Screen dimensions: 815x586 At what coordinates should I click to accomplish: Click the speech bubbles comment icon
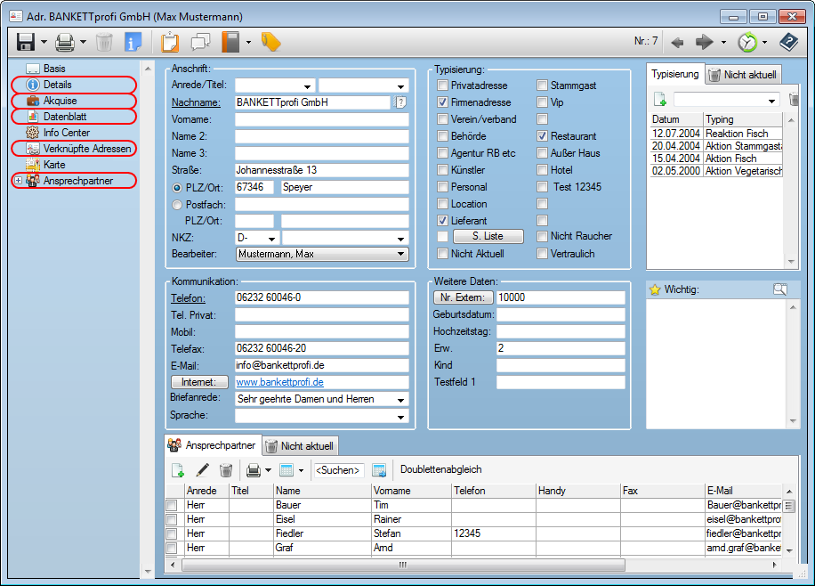200,42
